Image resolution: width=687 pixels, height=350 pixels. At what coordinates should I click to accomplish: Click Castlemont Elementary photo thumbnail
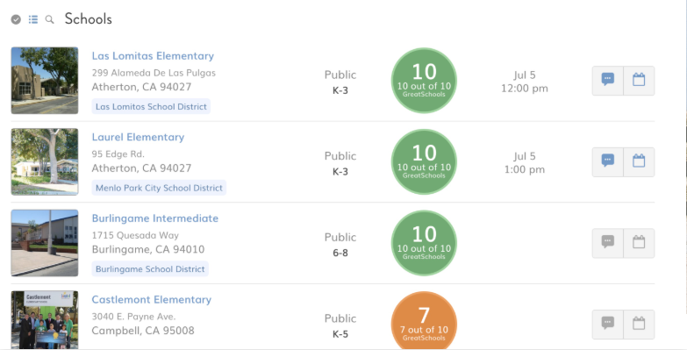(45, 320)
